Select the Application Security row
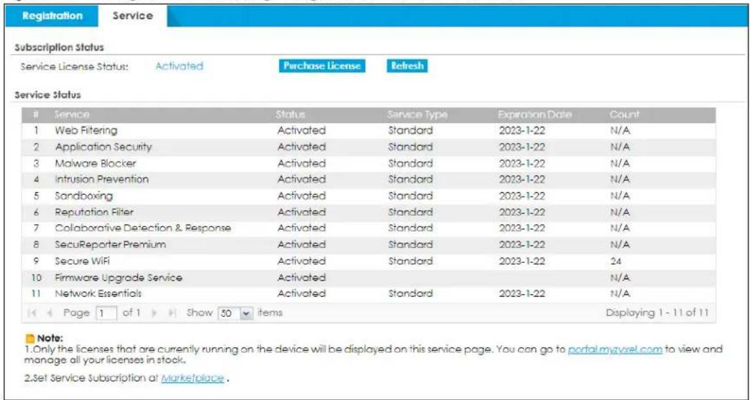The image size is (750, 400). point(368,147)
